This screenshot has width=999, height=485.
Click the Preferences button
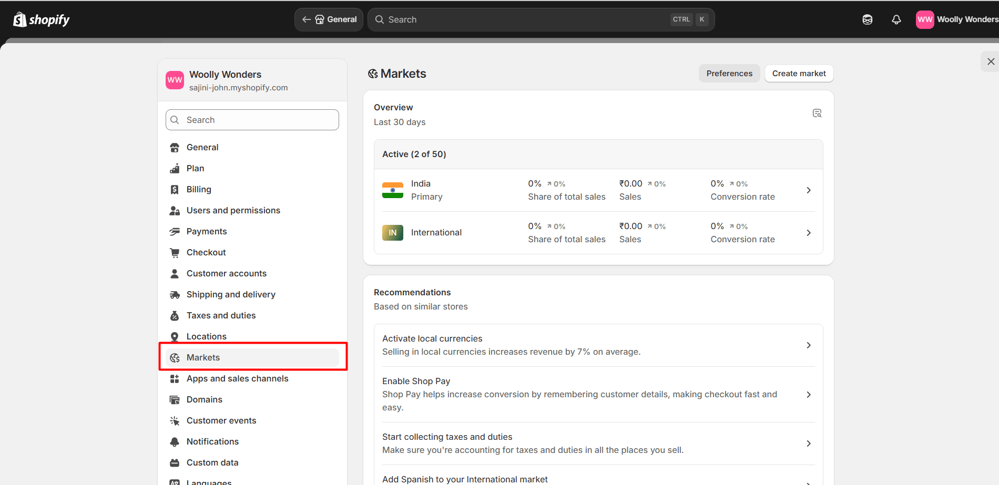tap(729, 74)
